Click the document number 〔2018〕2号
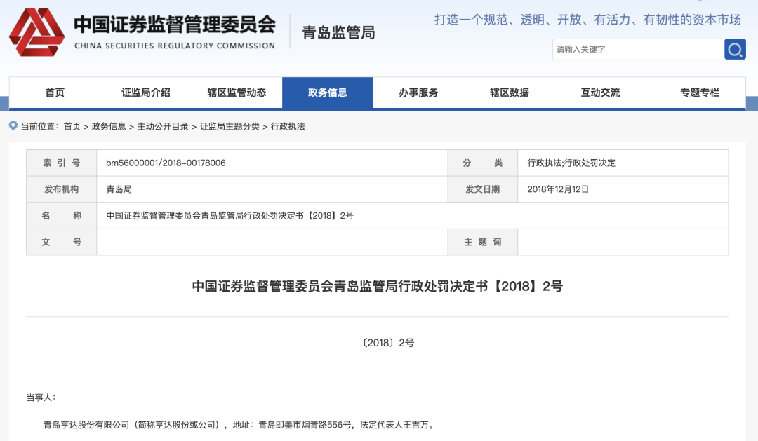The image size is (758, 441). pos(388,343)
